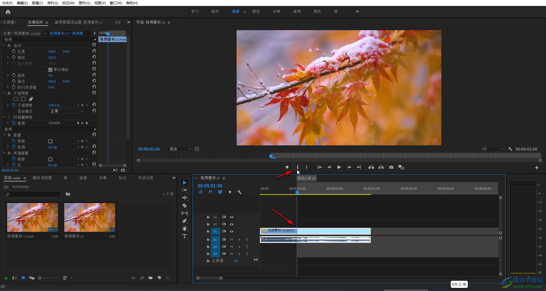546x291 pixels.
Task: Show more workspace tabs chevron
Action: (357, 11)
